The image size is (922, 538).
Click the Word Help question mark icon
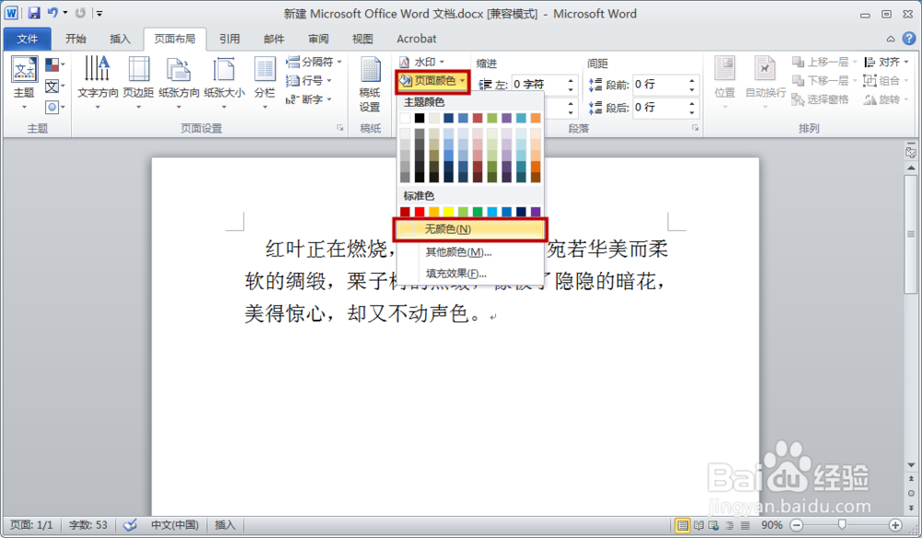pos(909,39)
